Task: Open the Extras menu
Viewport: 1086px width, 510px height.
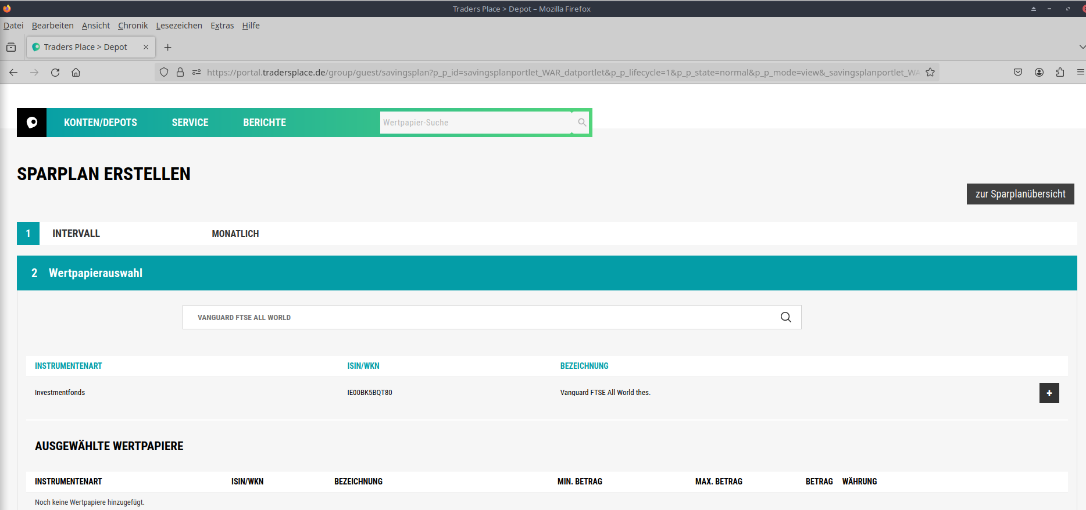Action: tap(222, 26)
